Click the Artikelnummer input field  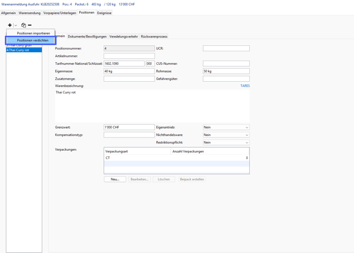129,56
